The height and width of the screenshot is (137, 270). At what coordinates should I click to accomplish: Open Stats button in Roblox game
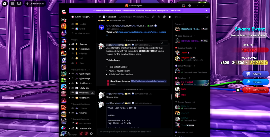click(255, 74)
